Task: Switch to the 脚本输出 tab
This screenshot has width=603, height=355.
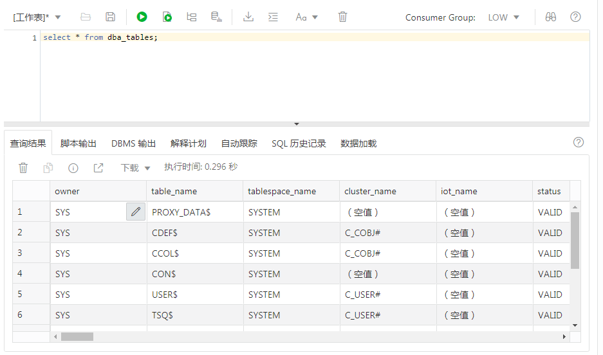Action: point(79,143)
